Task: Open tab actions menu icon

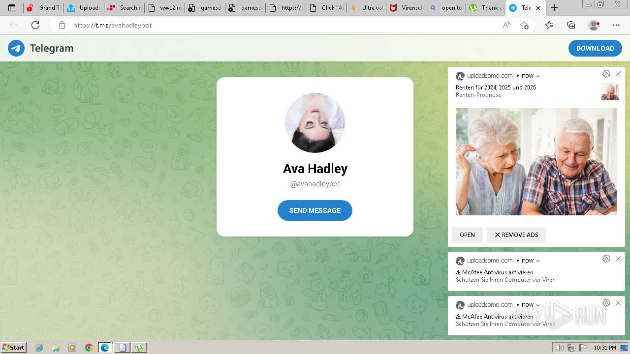Action: (x=12, y=8)
